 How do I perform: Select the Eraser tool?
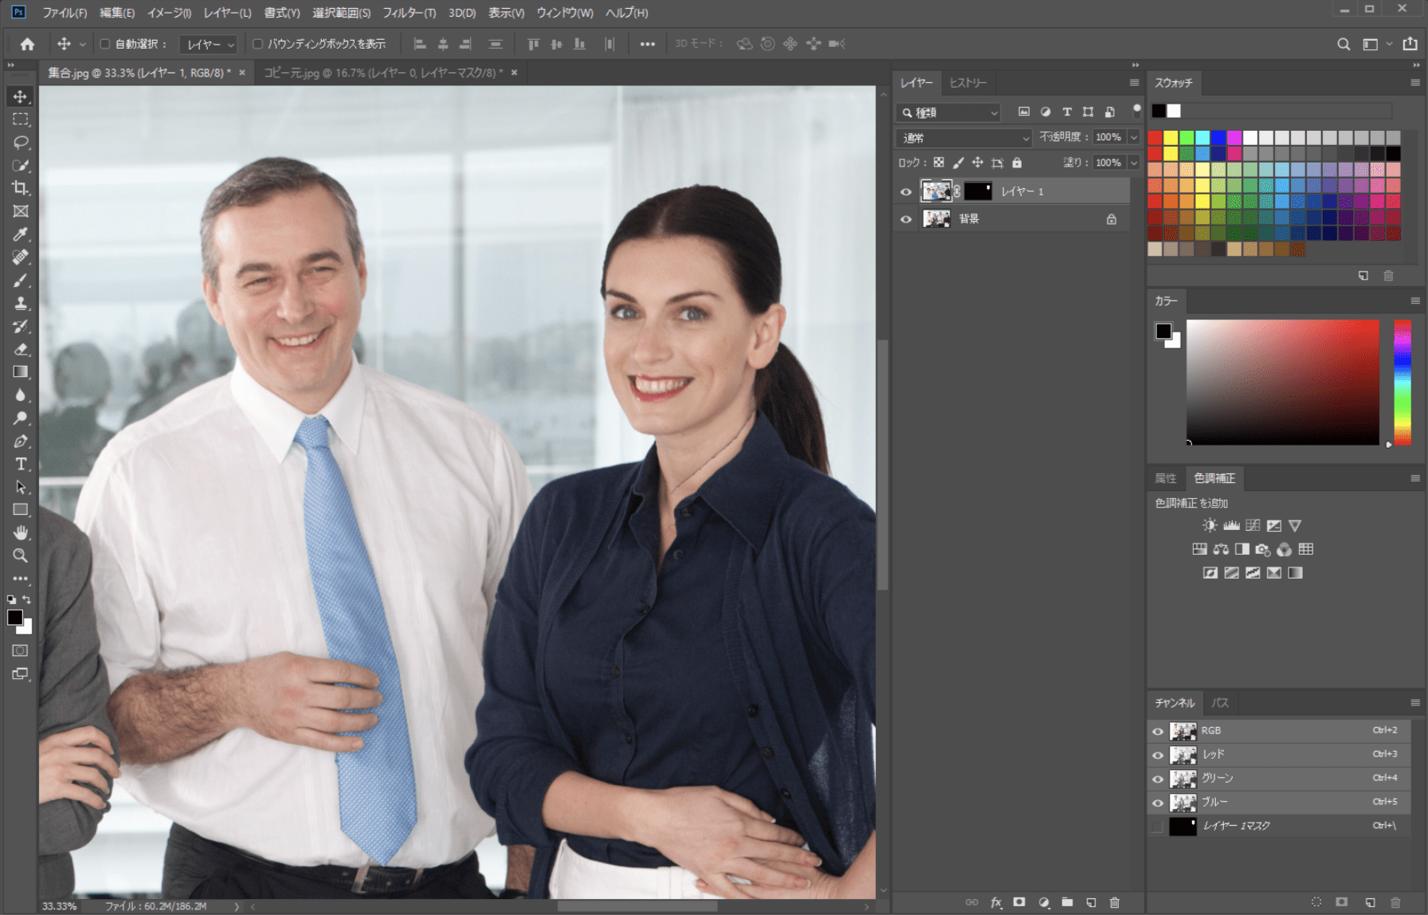pyautogui.click(x=21, y=349)
